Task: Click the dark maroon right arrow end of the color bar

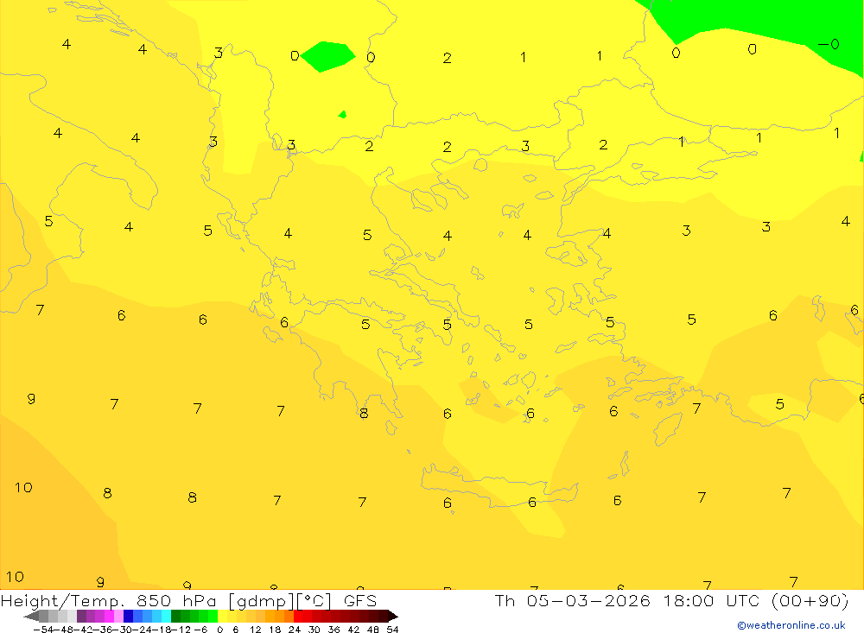Action: click(x=393, y=616)
